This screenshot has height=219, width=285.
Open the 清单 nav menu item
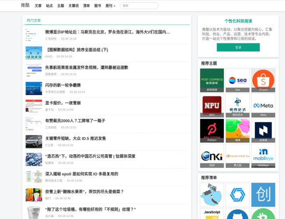point(86,6)
